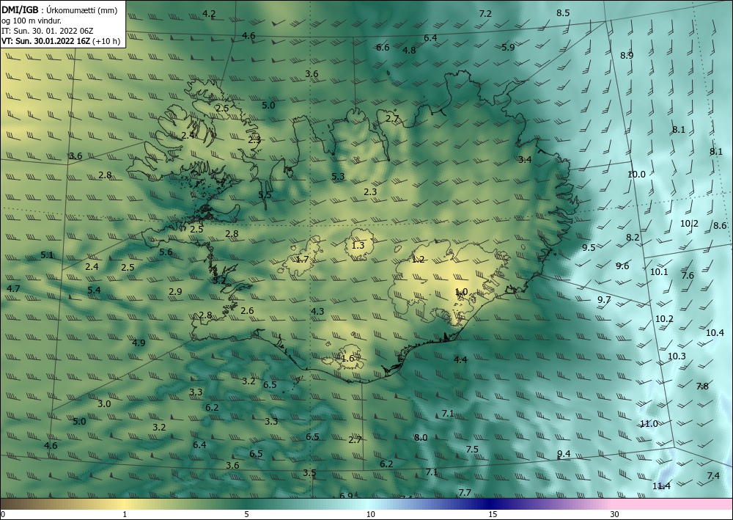Click the map value "9.4"
The image size is (733, 520).
point(564,453)
